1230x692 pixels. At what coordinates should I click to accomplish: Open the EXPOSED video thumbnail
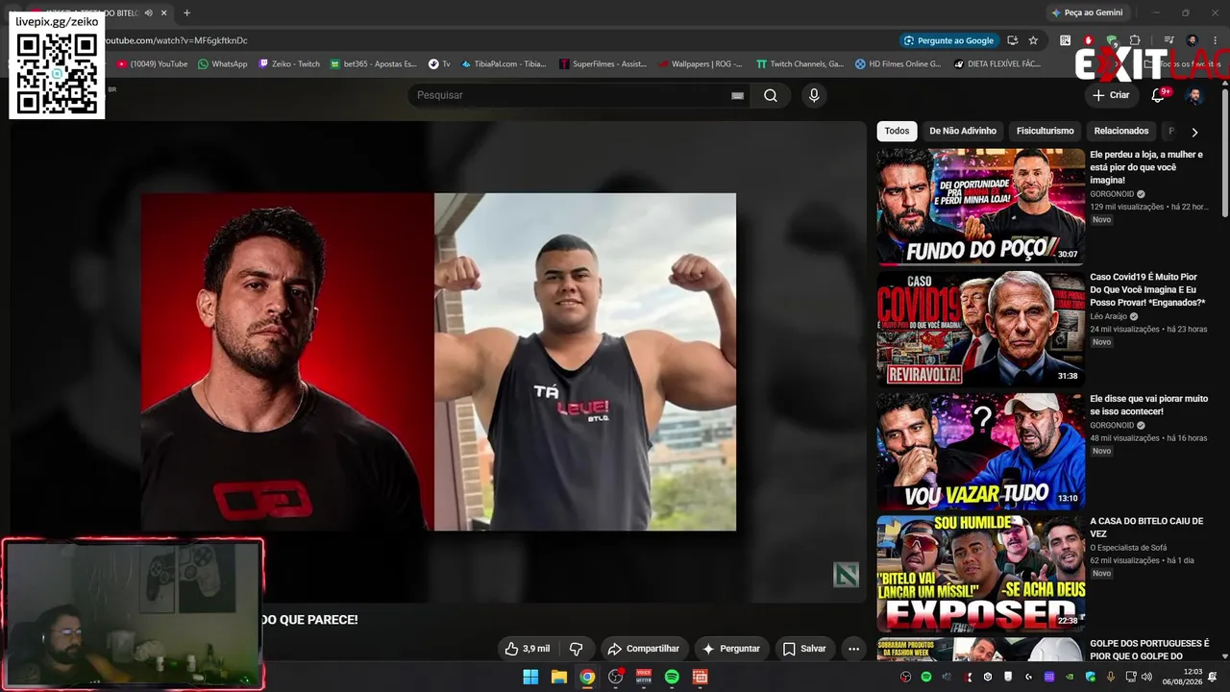click(980, 573)
